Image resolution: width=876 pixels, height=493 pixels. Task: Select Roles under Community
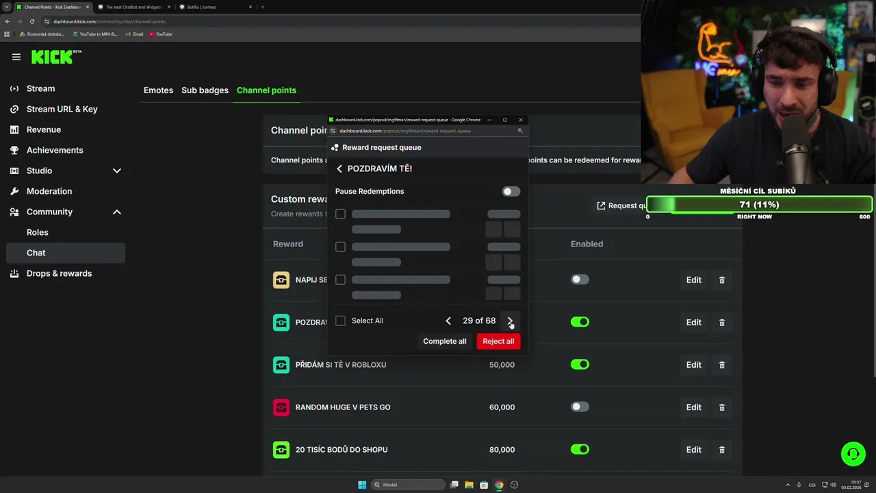pos(38,232)
